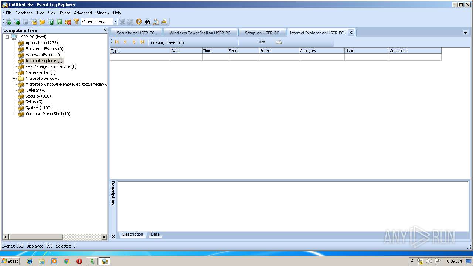Click the yellow funnel filter icon

[x=76, y=22]
